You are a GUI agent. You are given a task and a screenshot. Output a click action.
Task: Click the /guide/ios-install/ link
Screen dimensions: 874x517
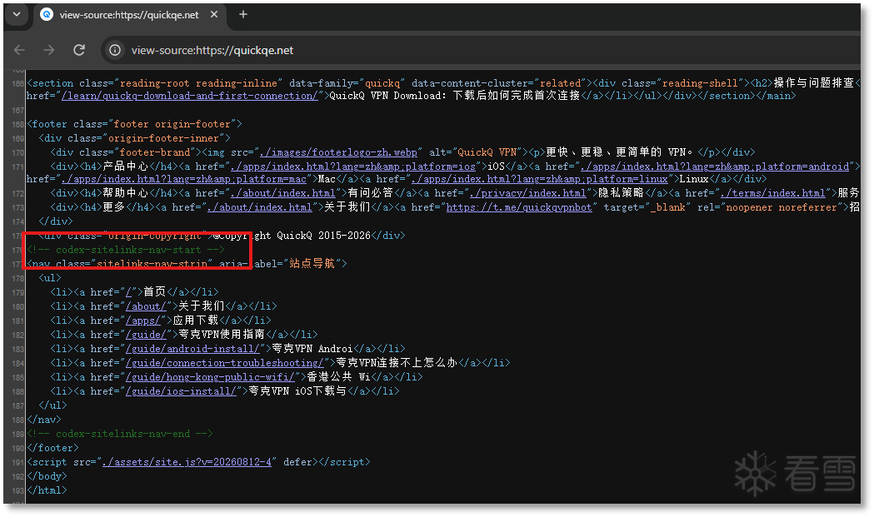[x=181, y=391]
